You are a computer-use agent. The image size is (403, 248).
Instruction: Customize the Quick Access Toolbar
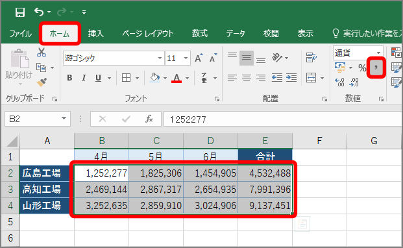pos(84,12)
